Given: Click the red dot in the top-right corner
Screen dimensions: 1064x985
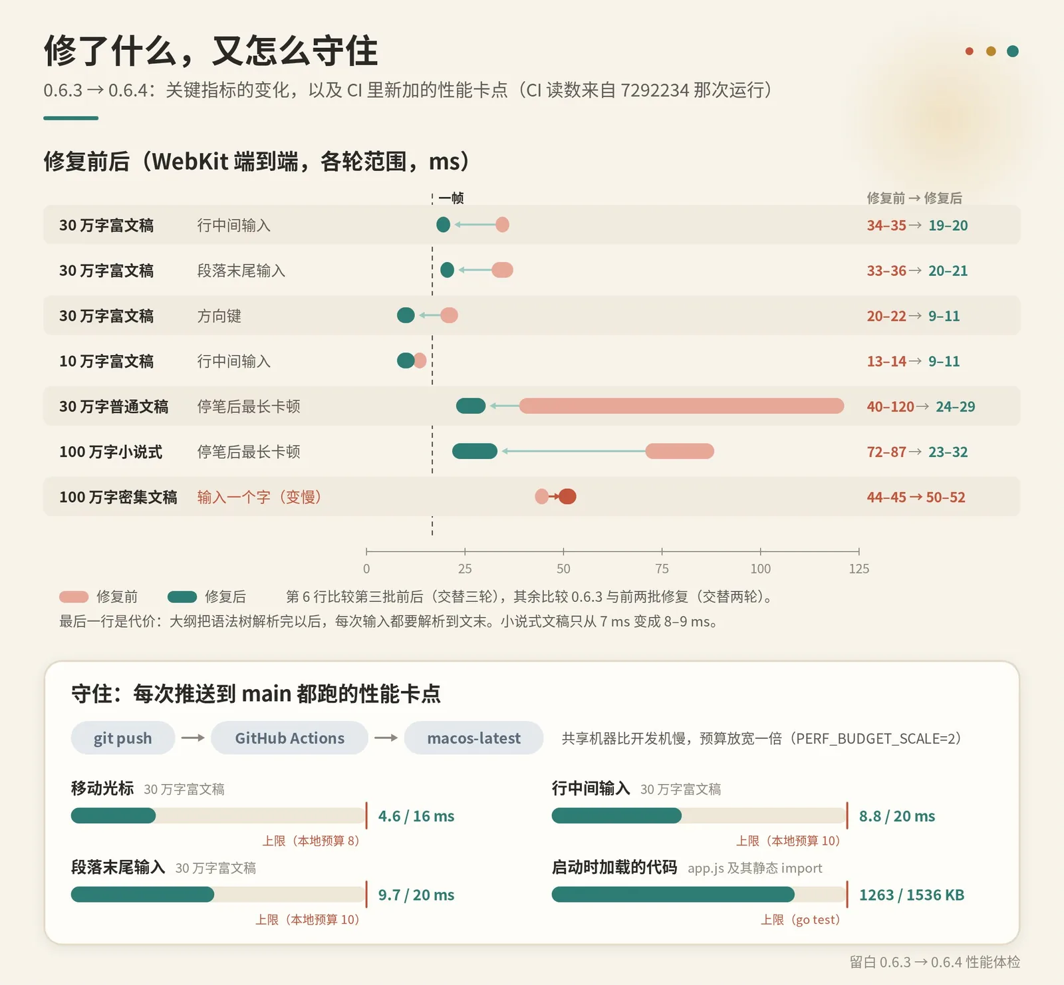Looking at the screenshot, I should pos(970,51).
